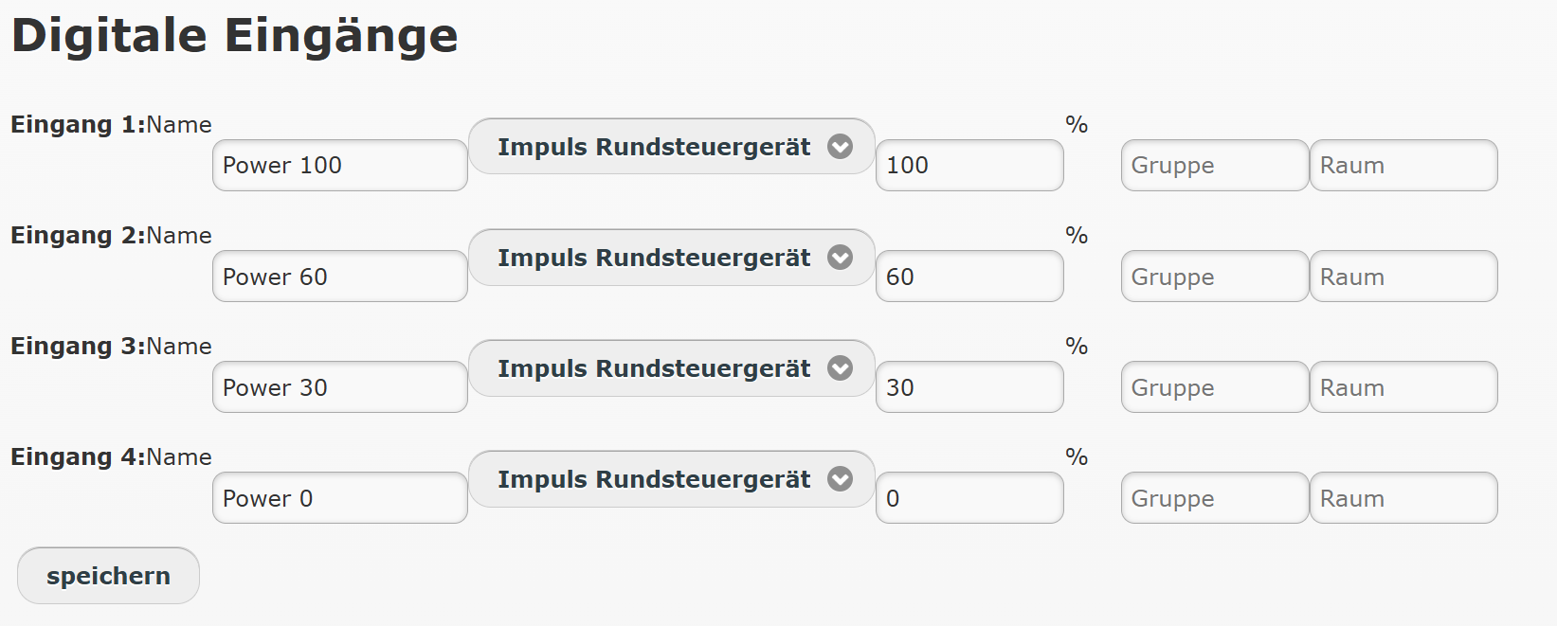The width and height of the screenshot is (1557, 626).
Task: Click the 'Power 0' name field
Action: pyautogui.click(x=339, y=498)
